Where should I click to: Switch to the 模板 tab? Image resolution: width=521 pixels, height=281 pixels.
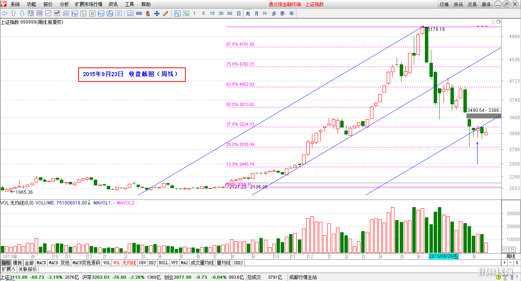click(x=18, y=263)
